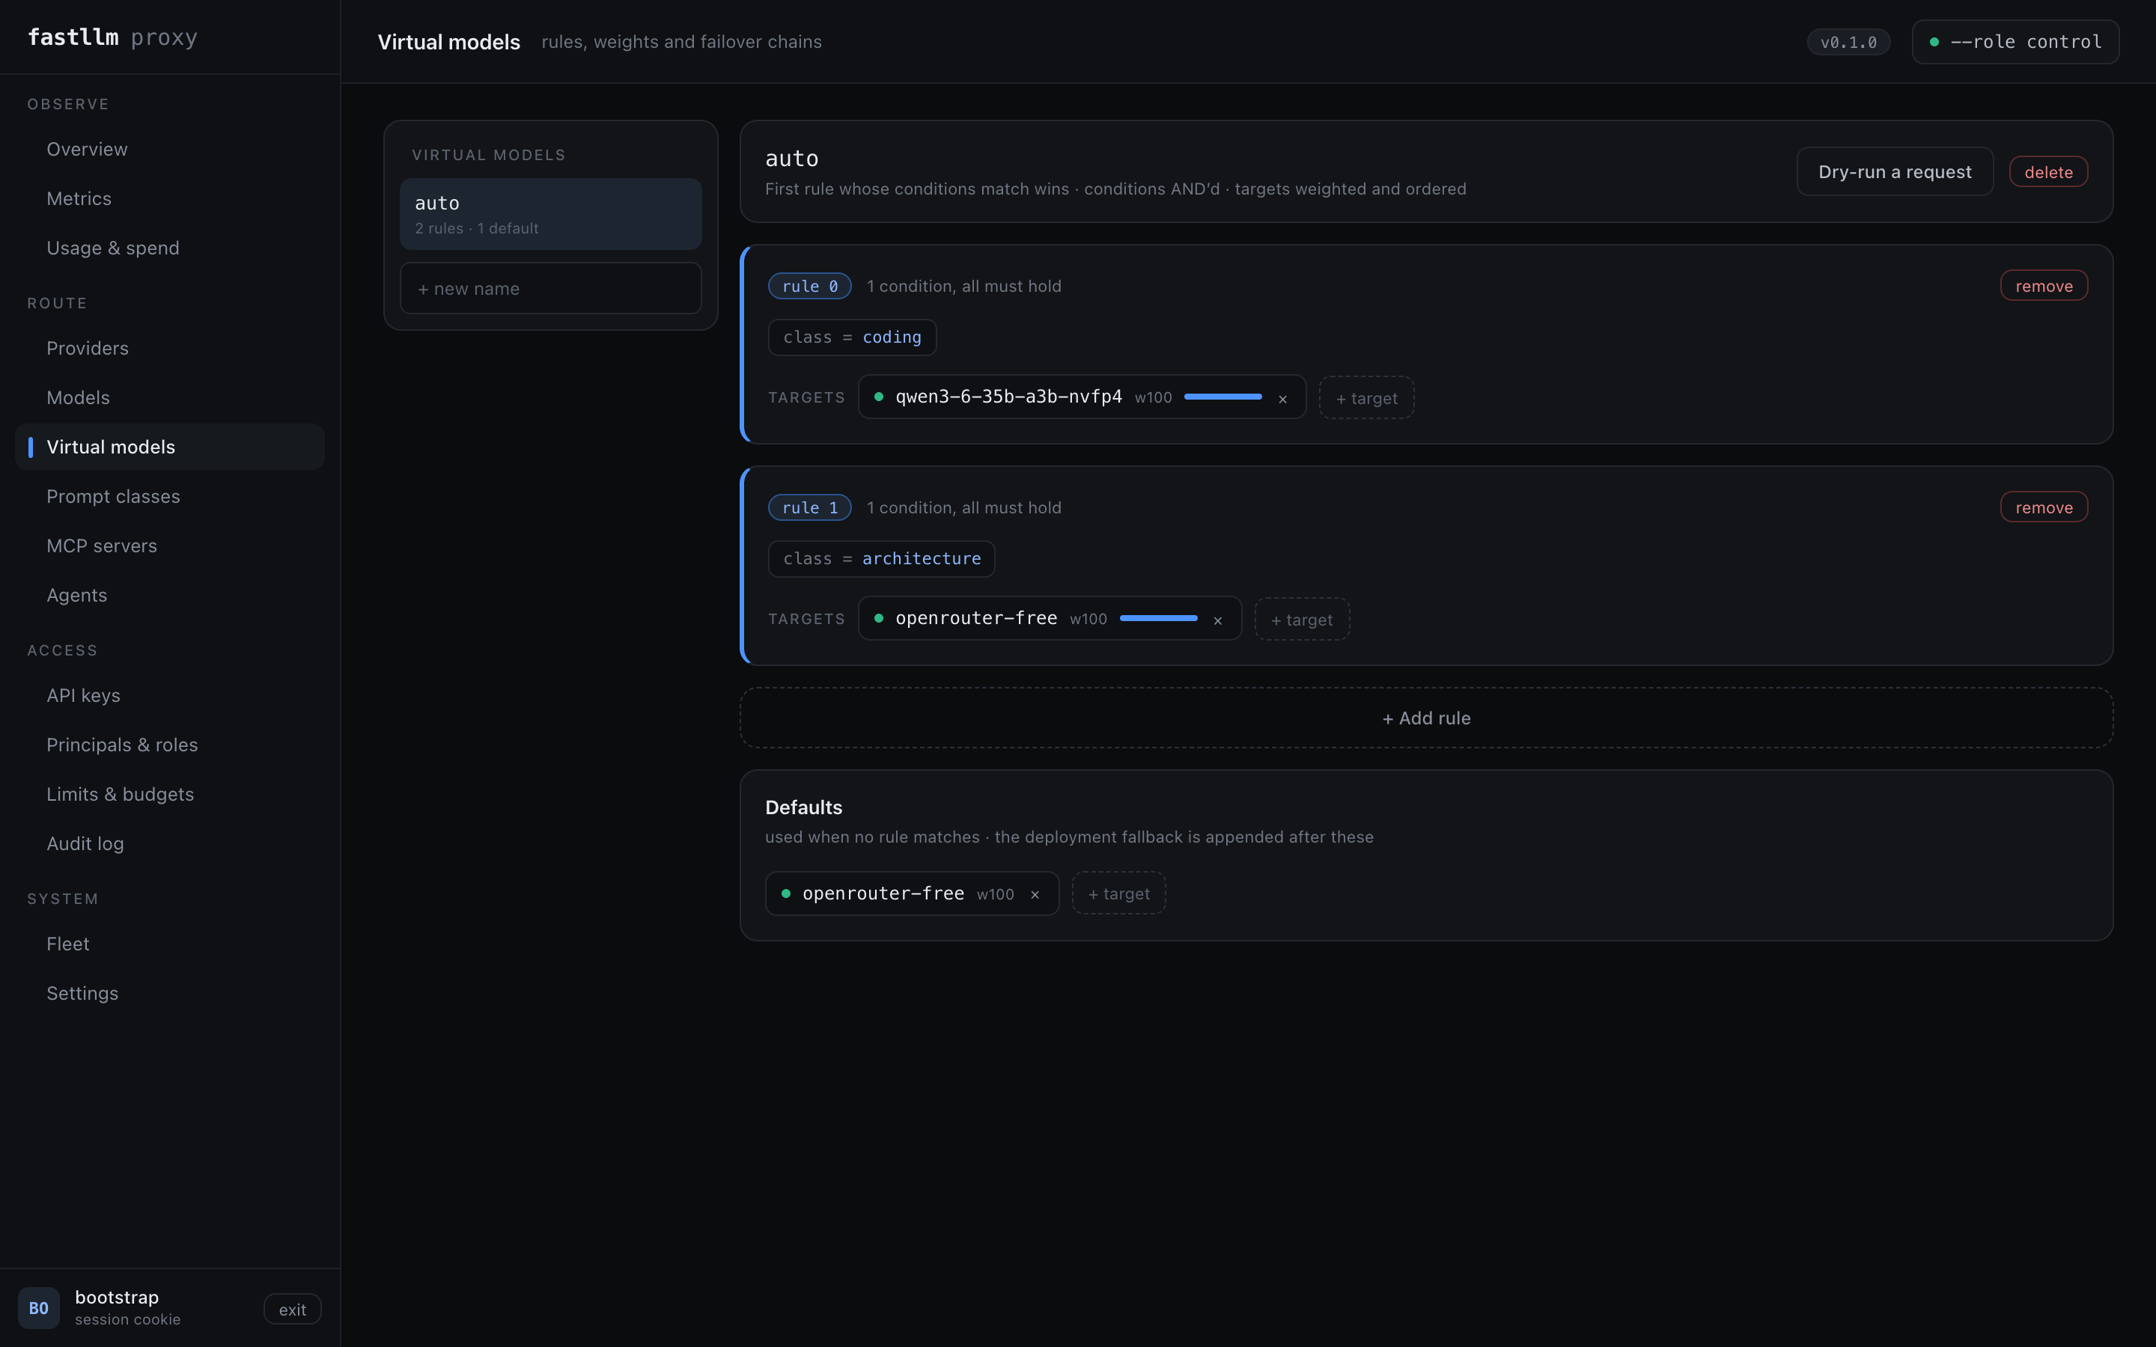
Task: Remove qwen3-6-35b-a3b-nvfp4 target with x icon
Action: pyautogui.click(x=1282, y=398)
